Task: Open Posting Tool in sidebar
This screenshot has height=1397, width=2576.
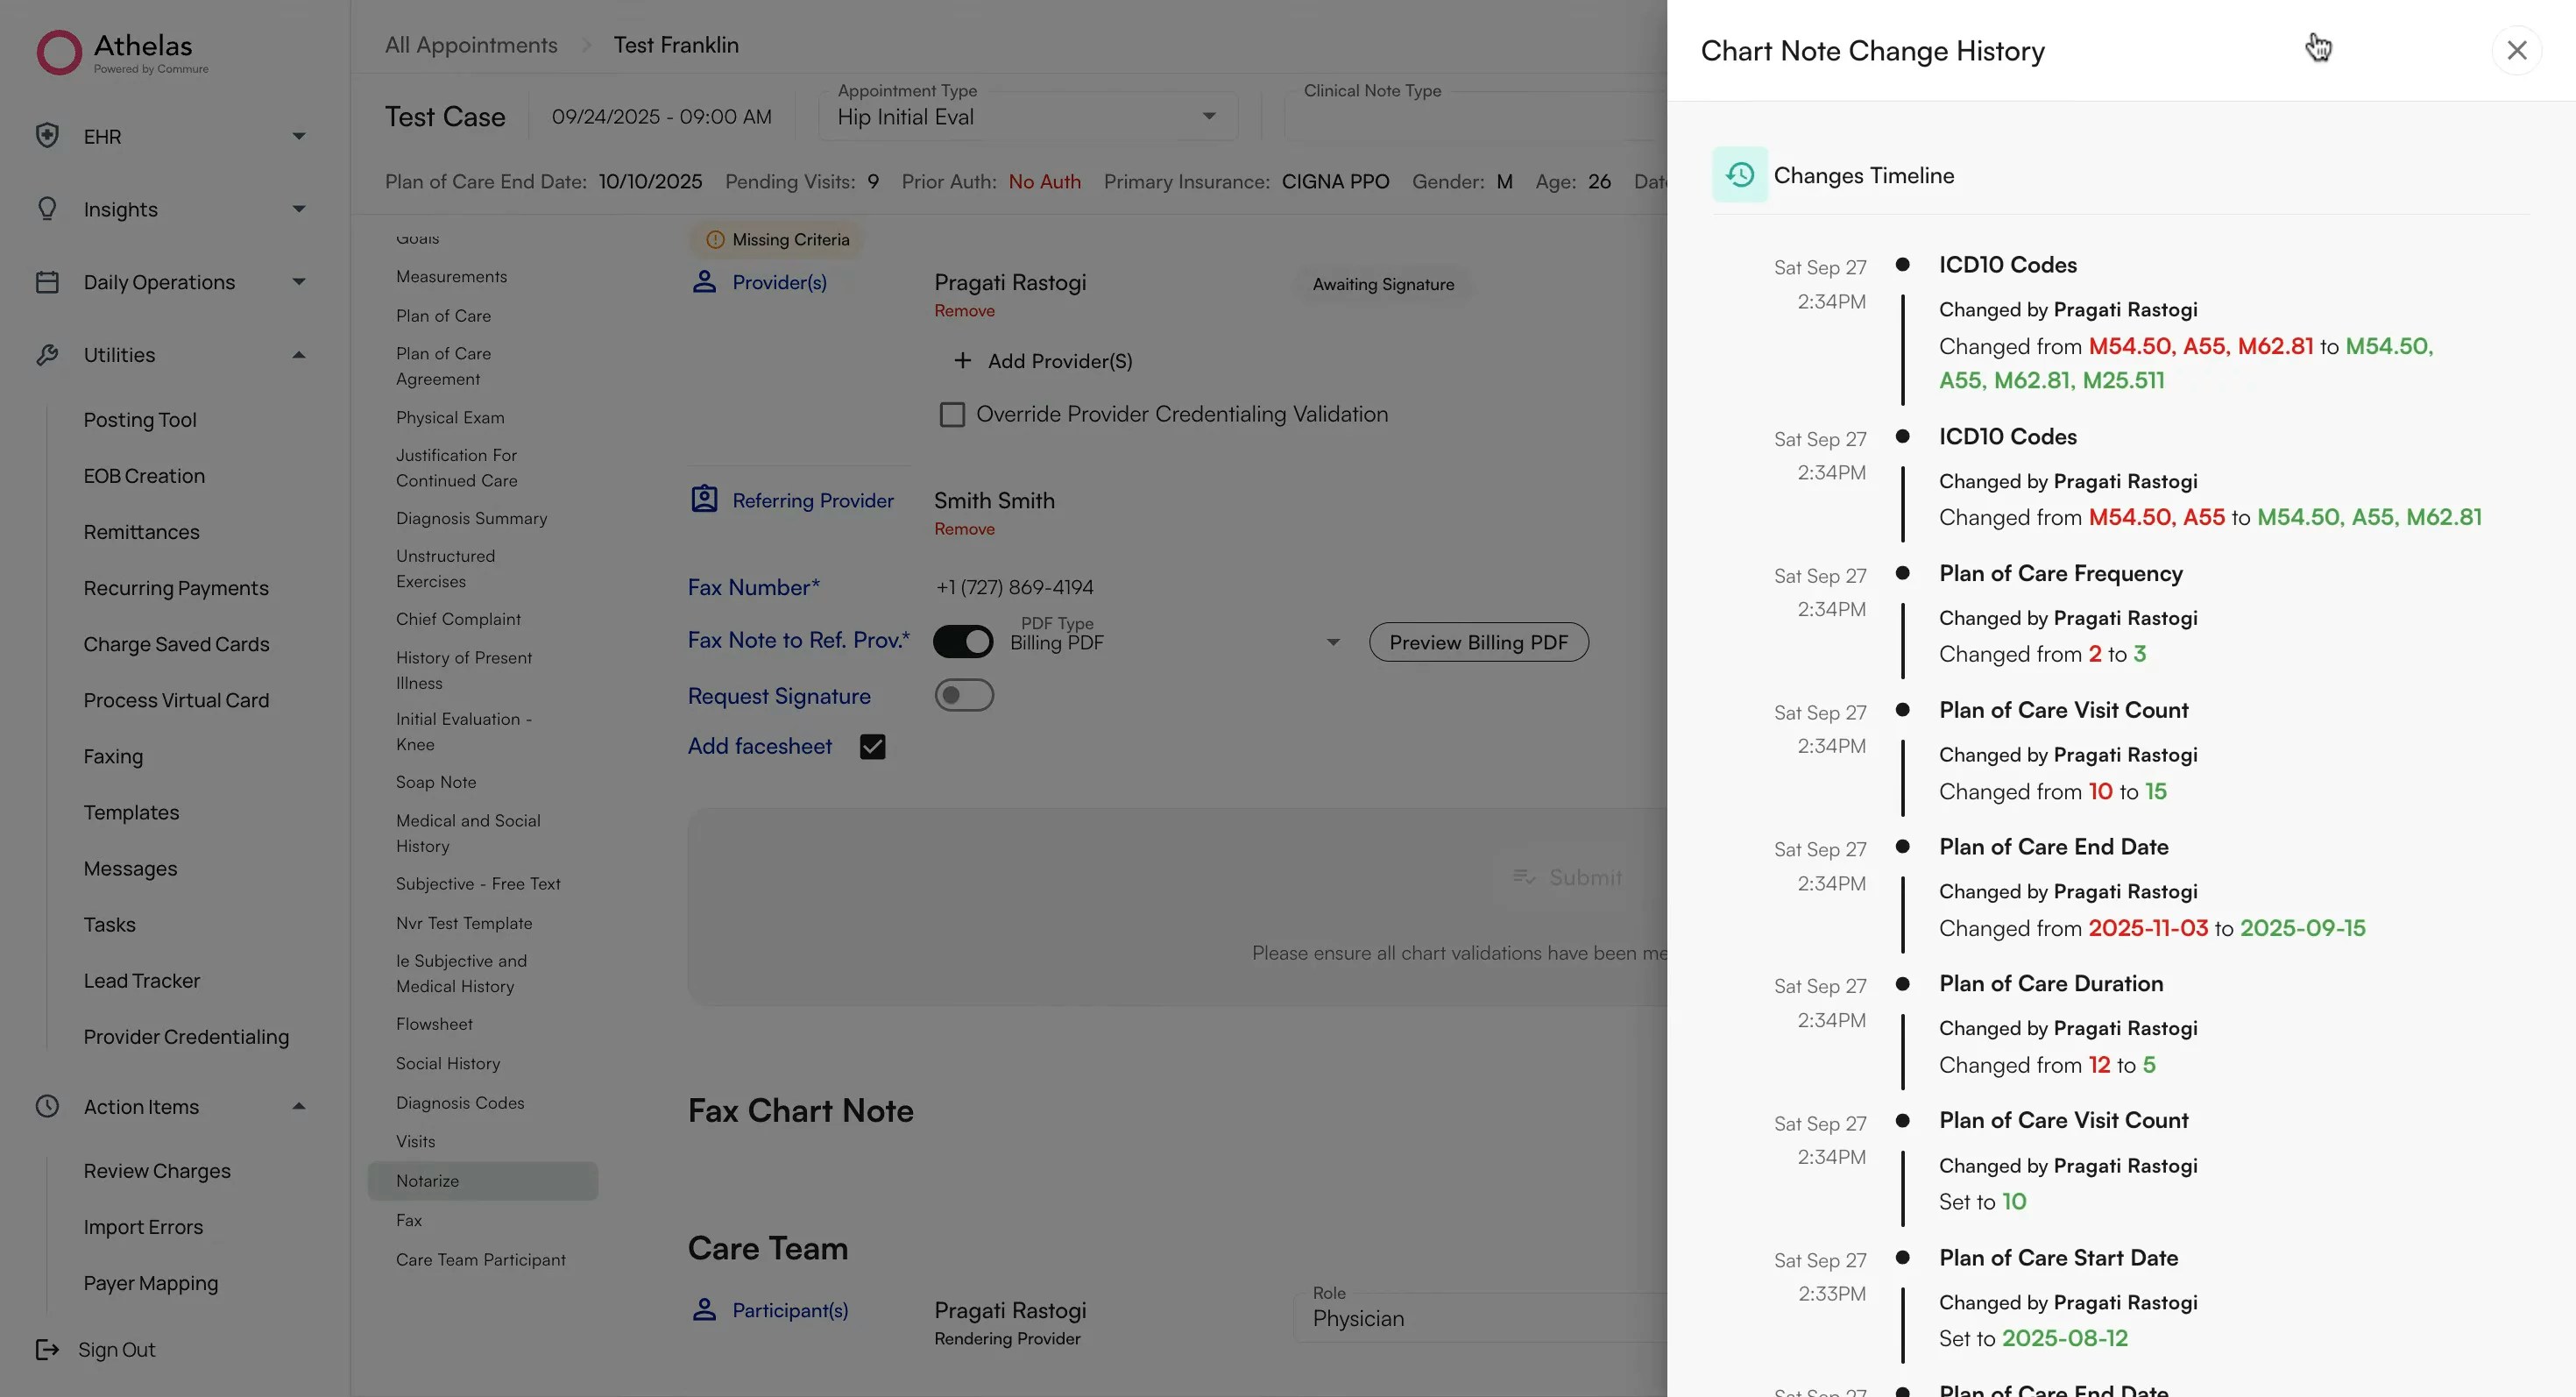Action: point(140,420)
